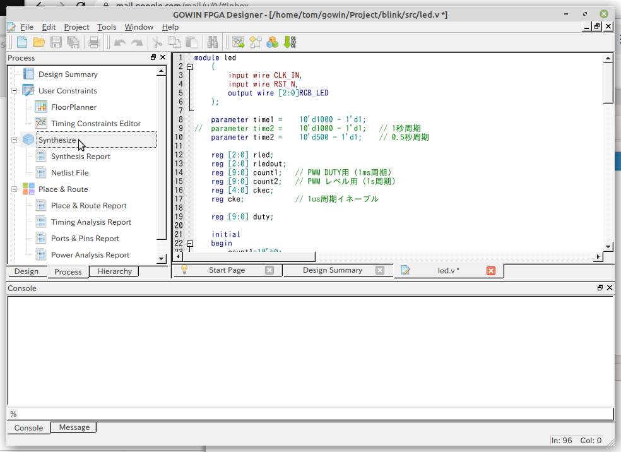This screenshot has width=621, height=452.
Task: Float the Process panel
Action: (153, 57)
